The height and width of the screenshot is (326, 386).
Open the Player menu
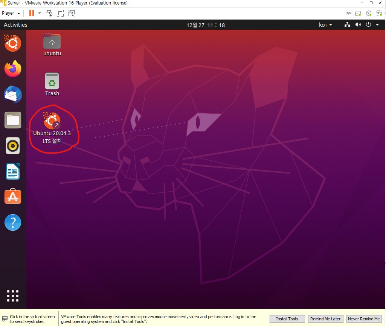[x=11, y=13]
